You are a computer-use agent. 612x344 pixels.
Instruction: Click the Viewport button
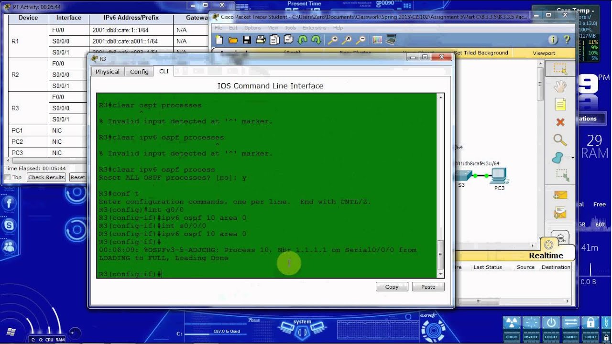tap(544, 53)
